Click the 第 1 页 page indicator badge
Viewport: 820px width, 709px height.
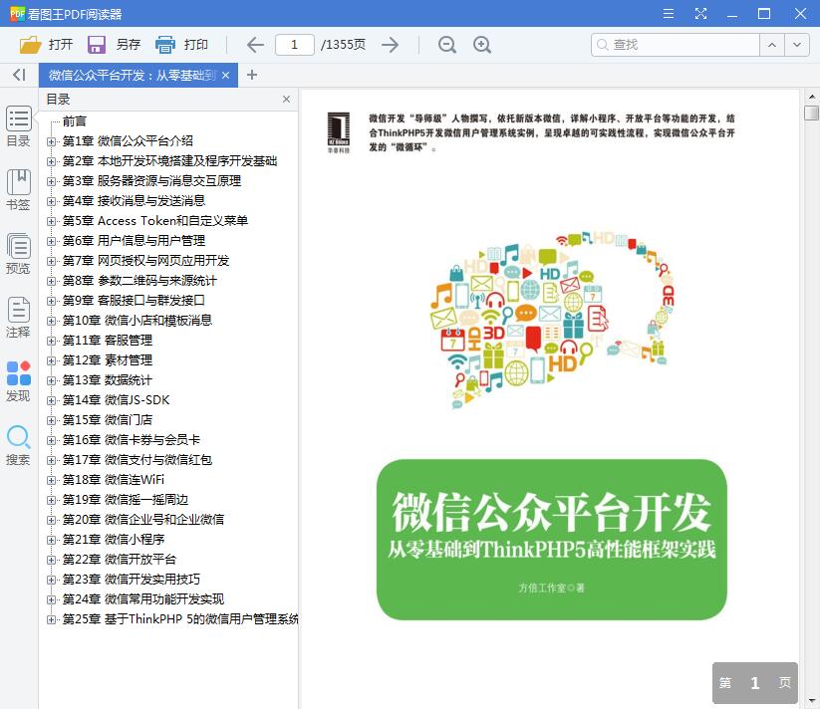tap(754, 683)
